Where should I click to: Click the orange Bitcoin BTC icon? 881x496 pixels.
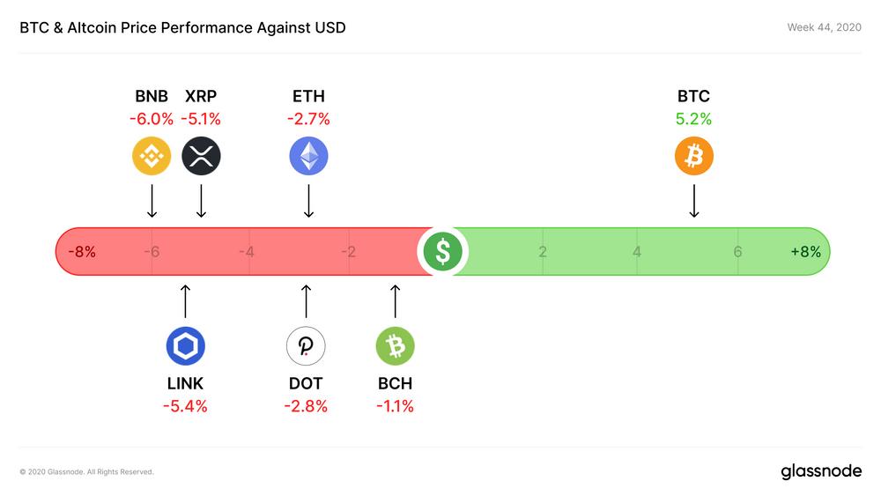coord(693,157)
